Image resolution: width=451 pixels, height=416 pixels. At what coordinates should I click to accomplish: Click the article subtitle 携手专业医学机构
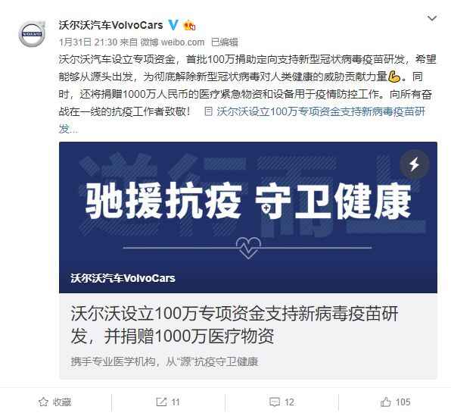click(164, 361)
